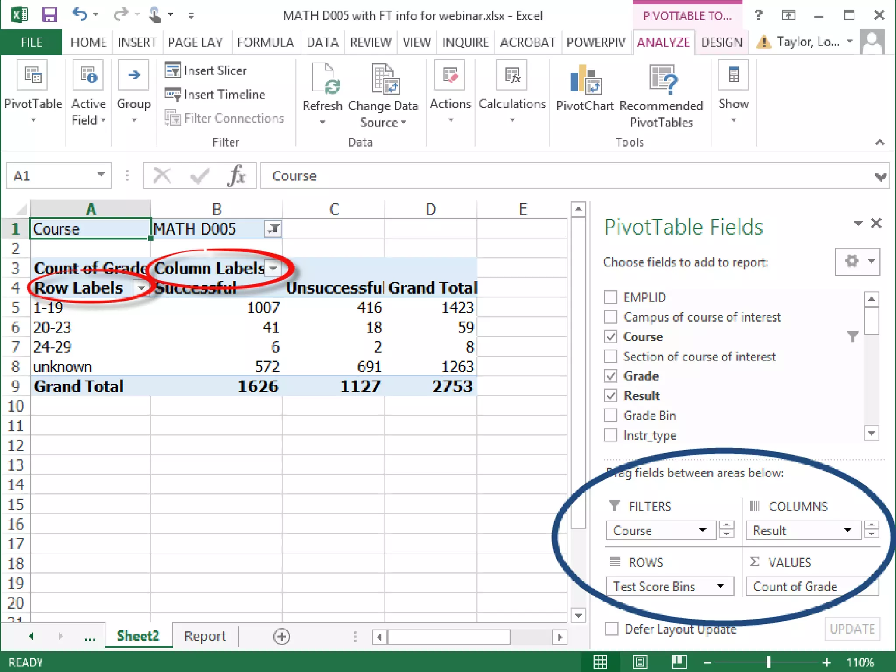Click the Insert Slicer icon
The width and height of the screenshot is (896, 672).
pos(172,70)
